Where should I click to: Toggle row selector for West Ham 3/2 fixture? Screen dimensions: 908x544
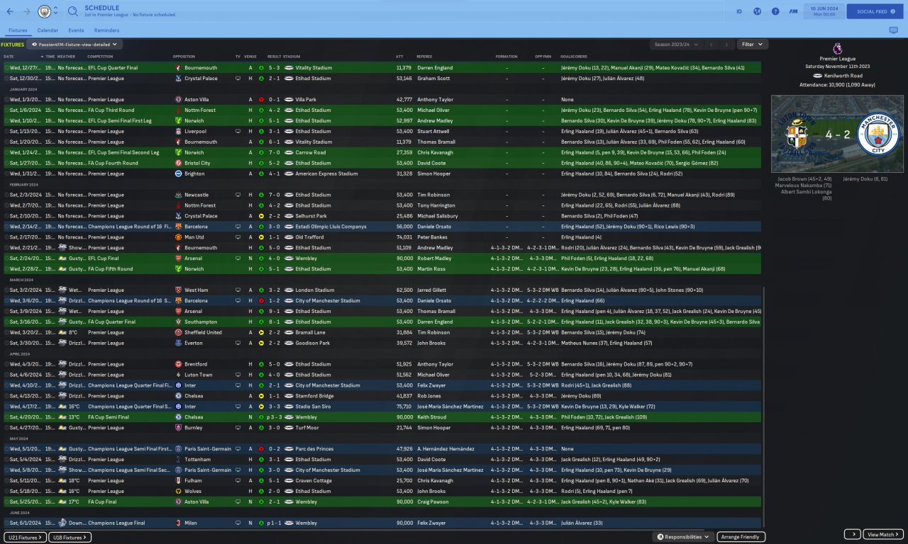[6, 290]
